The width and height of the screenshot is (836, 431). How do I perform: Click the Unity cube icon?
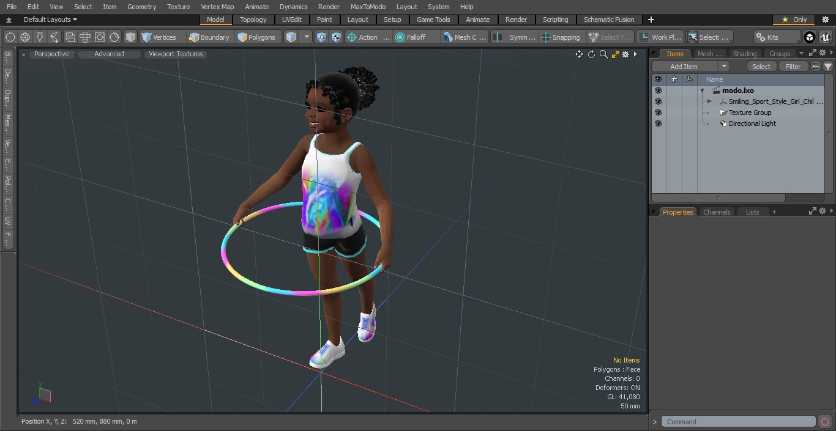click(x=810, y=37)
